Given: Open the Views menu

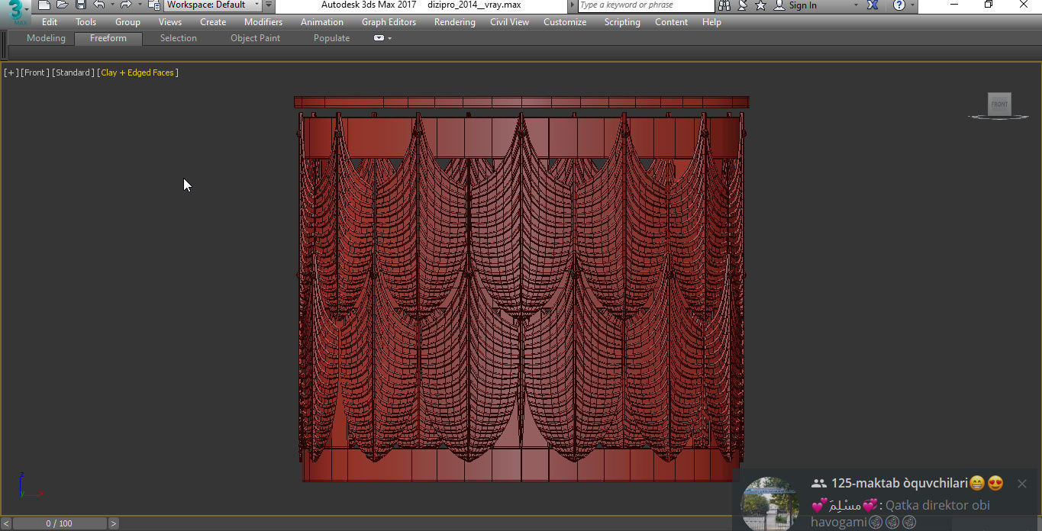Looking at the screenshot, I should [x=170, y=22].
